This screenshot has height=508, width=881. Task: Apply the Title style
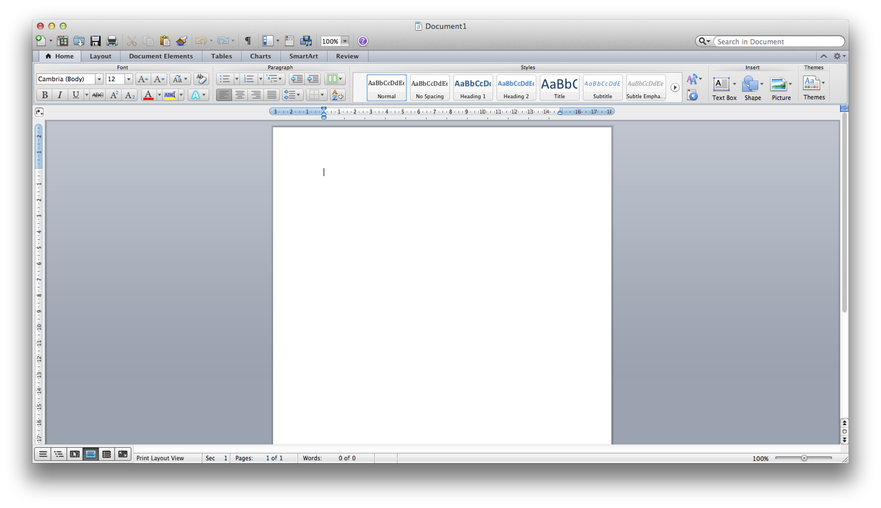point(559,87)
